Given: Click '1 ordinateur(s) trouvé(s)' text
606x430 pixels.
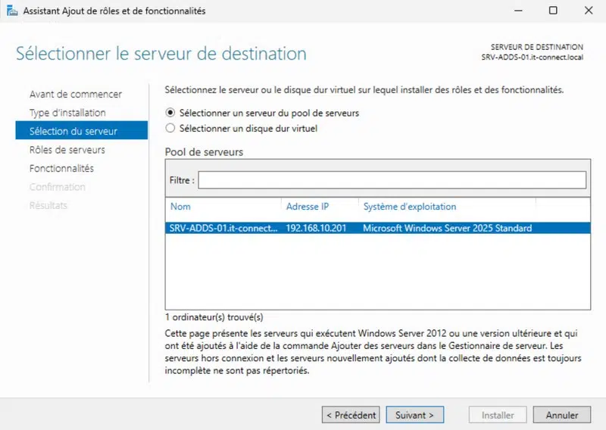Looking at the screenshot, I should point(214,317).
